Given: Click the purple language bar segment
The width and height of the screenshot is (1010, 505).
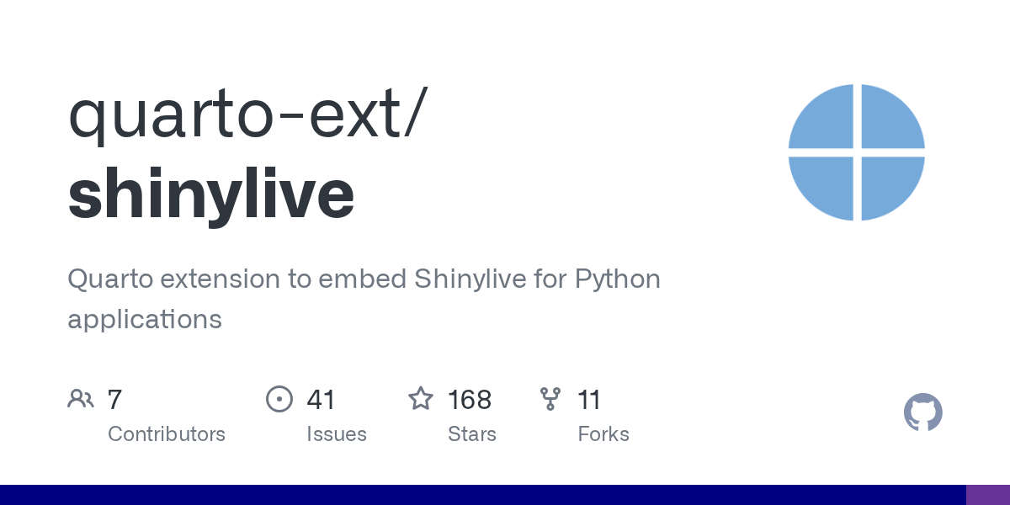Looking at the screenshot, I should pyautogui.click(x=987, y=495).
